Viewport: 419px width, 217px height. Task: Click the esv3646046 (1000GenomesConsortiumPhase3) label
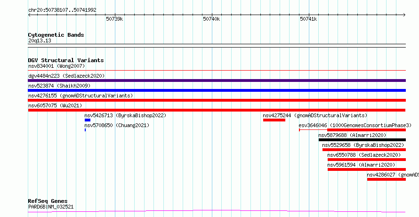click(x=355, y=125)
